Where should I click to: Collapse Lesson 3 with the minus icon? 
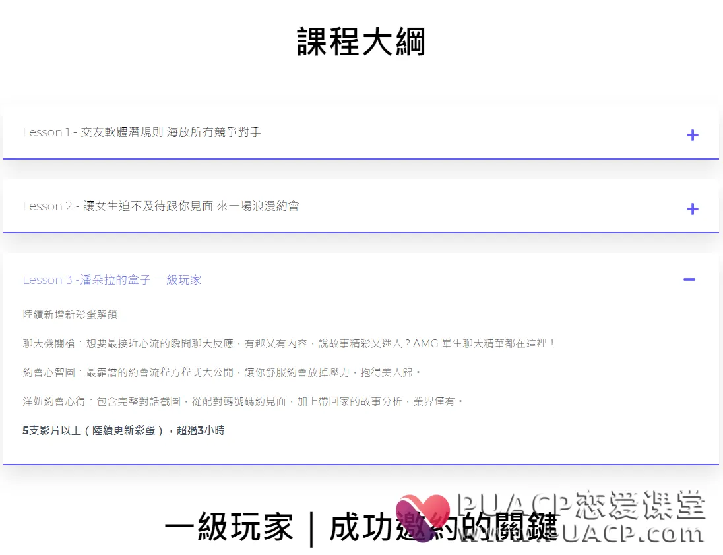(x=689, y=279)
